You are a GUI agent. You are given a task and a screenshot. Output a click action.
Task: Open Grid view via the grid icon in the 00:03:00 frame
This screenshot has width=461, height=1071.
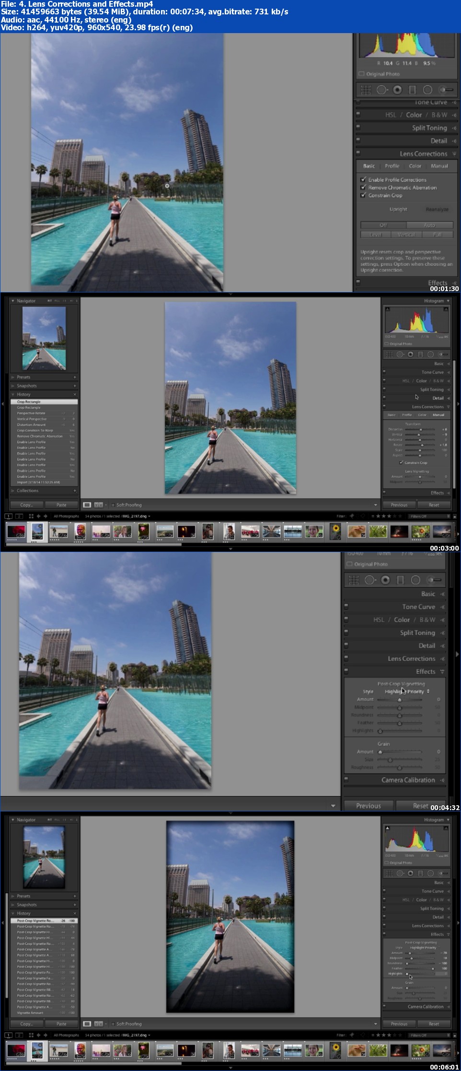[x=31, y=516]
